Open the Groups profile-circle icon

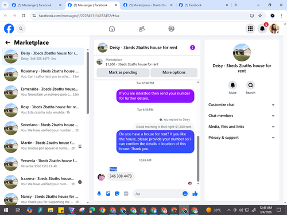(171, 29)
